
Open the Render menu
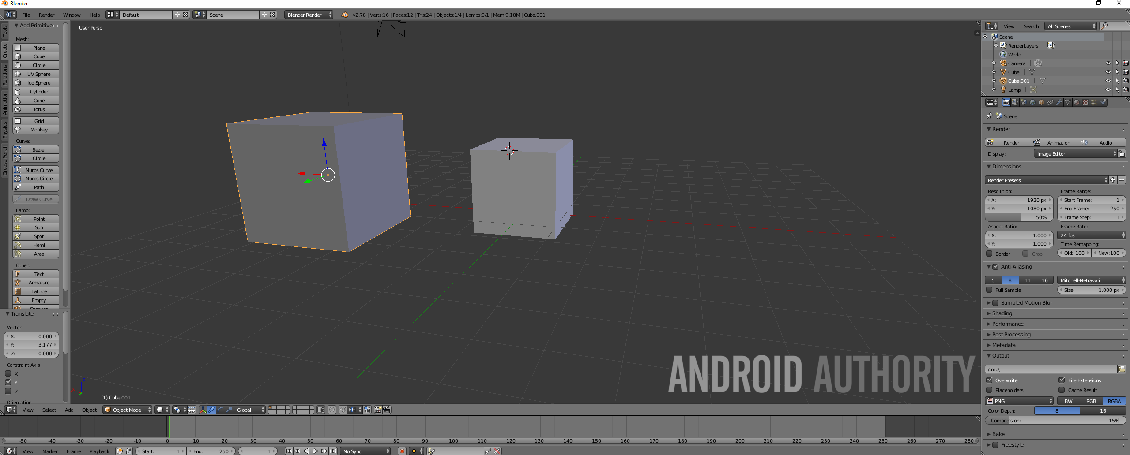point(46,15)
